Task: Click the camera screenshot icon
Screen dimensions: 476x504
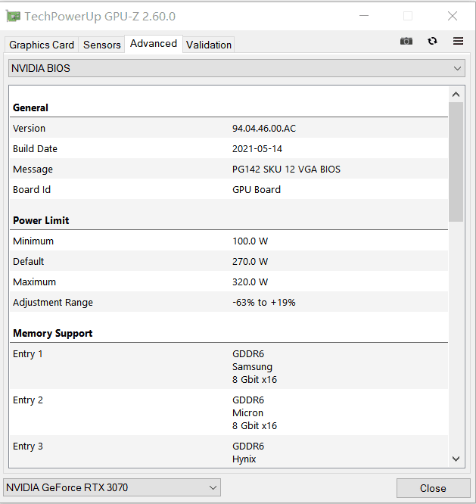Action: click(406, 41)
